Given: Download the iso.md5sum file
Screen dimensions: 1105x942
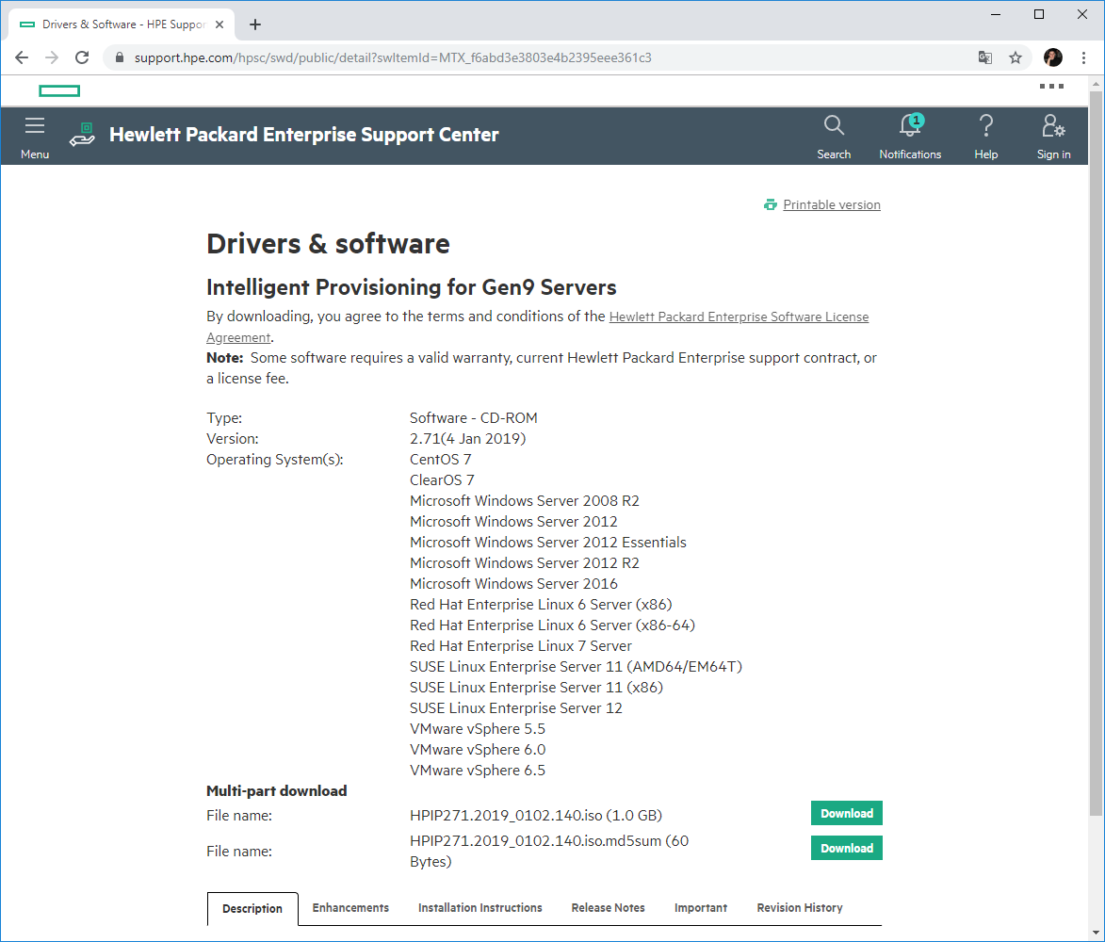Looking at the screenshot, I should click(846, 849).
